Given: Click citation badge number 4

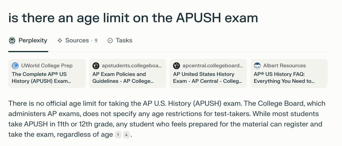Looking at the screenshot, I should pos(126,135).
